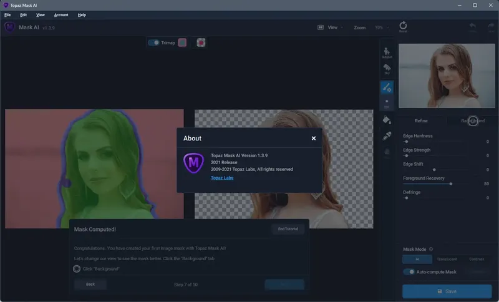This screenshot has height=302, width=499.
Task: Select AI mask mode
Action: (x=417, y=259)
